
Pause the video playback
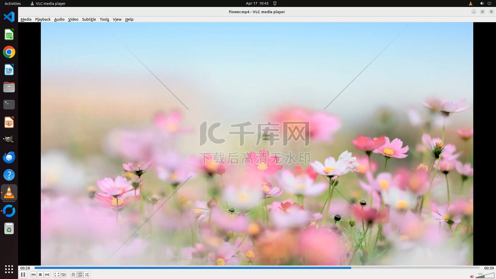[23, 275]
